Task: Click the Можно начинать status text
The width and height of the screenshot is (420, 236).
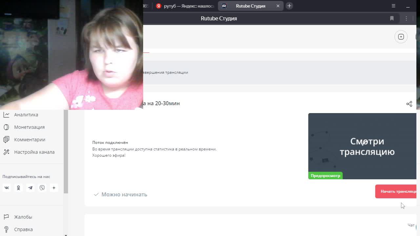Action: 124,194
